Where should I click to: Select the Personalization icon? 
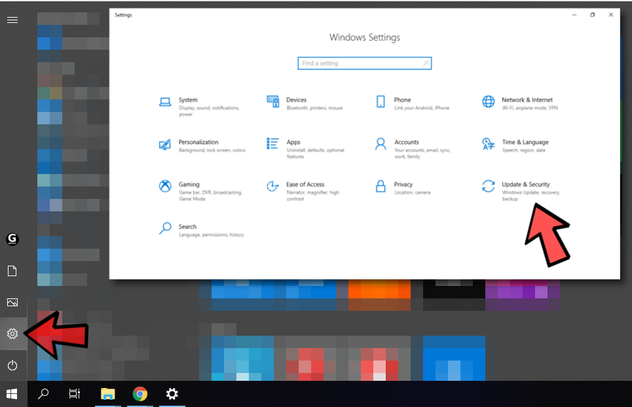click(x=165, y=144)
